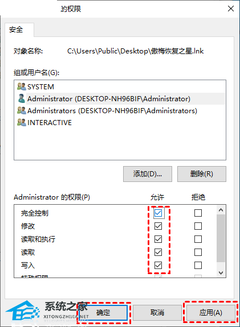Click the INTERACTIVE group icon
240x327 pixels.
pos(22,122)
